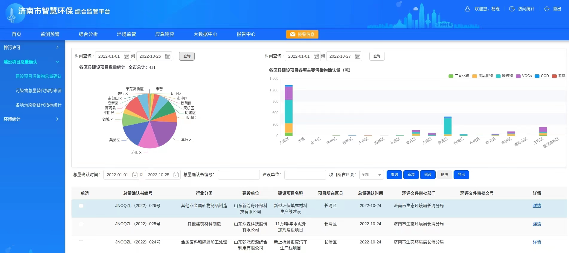569x253 pixels.
Task: Click the envelope icon on 报警信息
Action: point(293,34)
